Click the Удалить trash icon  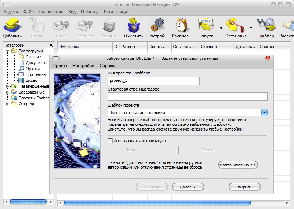point(109,25)
